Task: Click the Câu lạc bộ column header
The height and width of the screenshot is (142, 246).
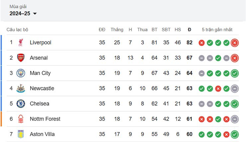Action: tap(17, 29)
